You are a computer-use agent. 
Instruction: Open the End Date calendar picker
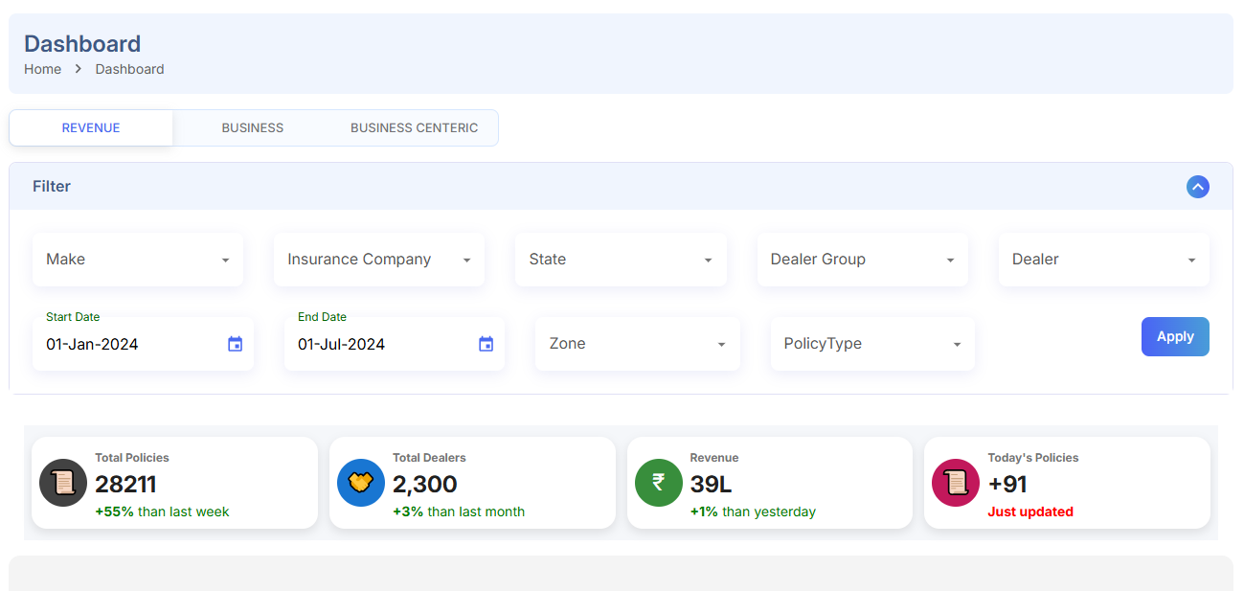pyautogui.click(x=486, y=344)
